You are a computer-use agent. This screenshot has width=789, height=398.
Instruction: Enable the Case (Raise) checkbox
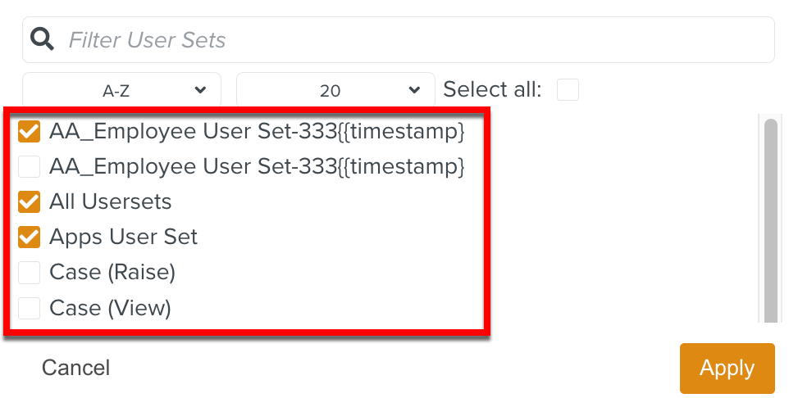pyautogui.click(x=30, y=273)
